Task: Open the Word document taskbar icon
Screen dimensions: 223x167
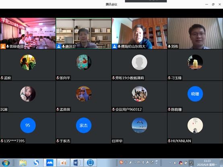Action: [76, 163]
